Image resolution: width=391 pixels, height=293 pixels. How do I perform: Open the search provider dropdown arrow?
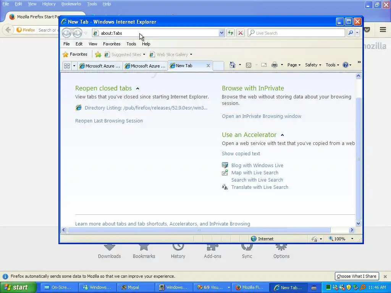click(357, 33)
